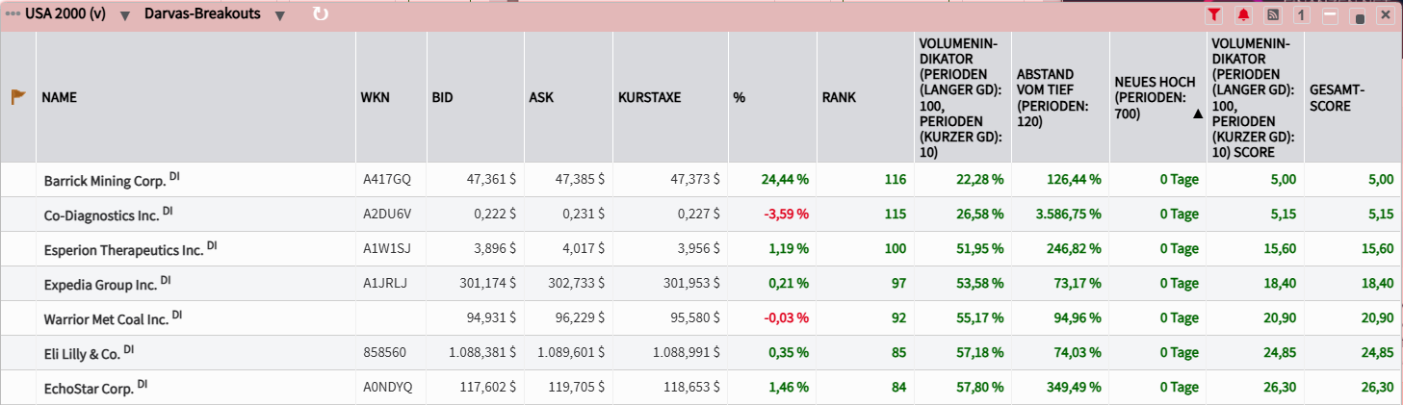Open the Eli Lilly & Co. entry
The image size is (1403, 405).
click(x=82, y=353)
